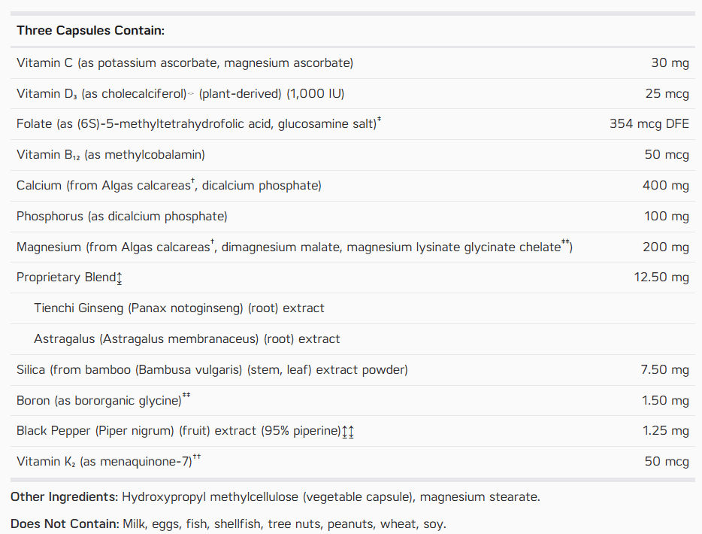Click the superscript footnote mark after glucosamine salt

coord(380,119)
